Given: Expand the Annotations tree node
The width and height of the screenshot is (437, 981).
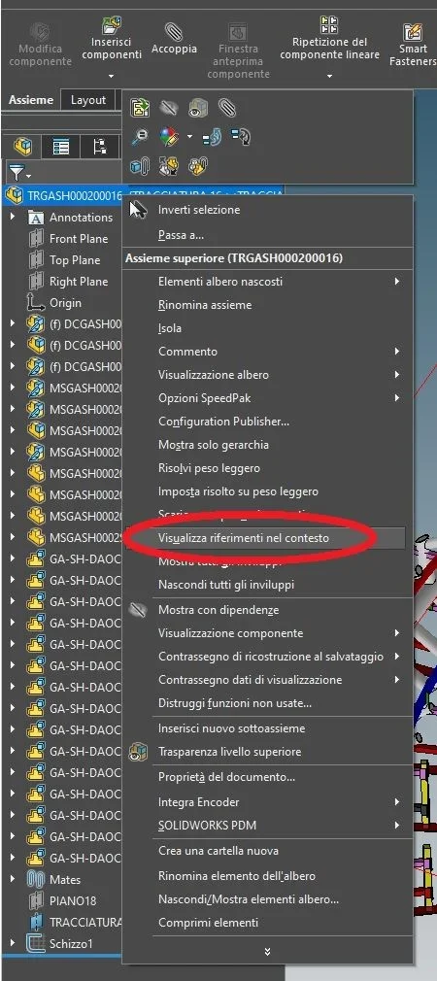Looking at the screenshot, I should (13, 218).
